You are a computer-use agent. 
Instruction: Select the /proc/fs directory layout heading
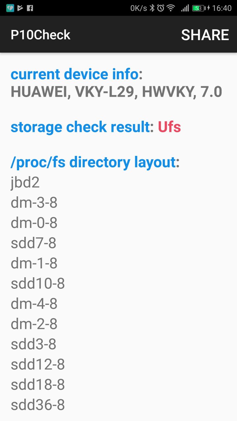tap(93, 162)
